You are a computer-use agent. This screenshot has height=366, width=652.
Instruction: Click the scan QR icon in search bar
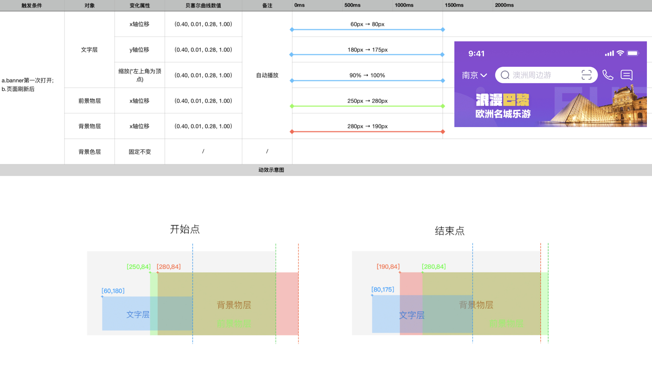[586, 75]
